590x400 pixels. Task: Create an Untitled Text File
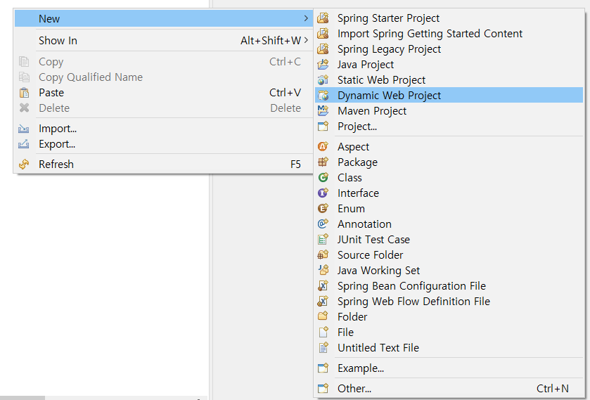[449, 347]
